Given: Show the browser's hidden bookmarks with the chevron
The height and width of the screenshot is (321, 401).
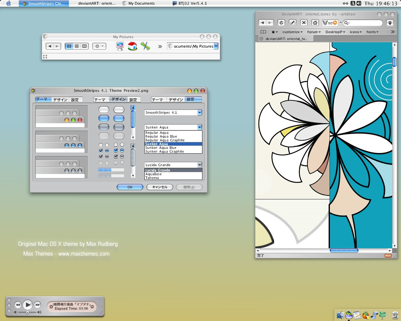Looking at the screenshot, I should tap(393, 32).
